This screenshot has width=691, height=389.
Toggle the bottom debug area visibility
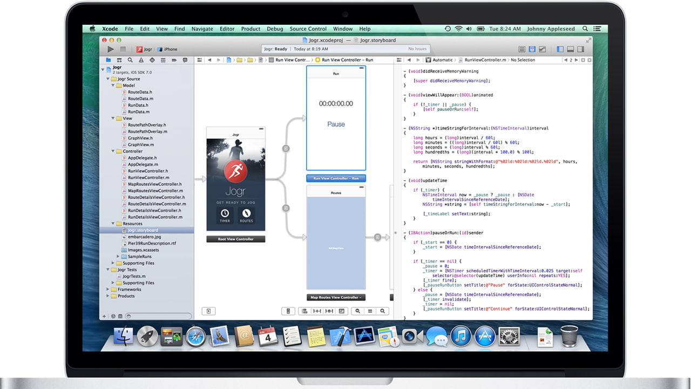[x=571, y=49]
